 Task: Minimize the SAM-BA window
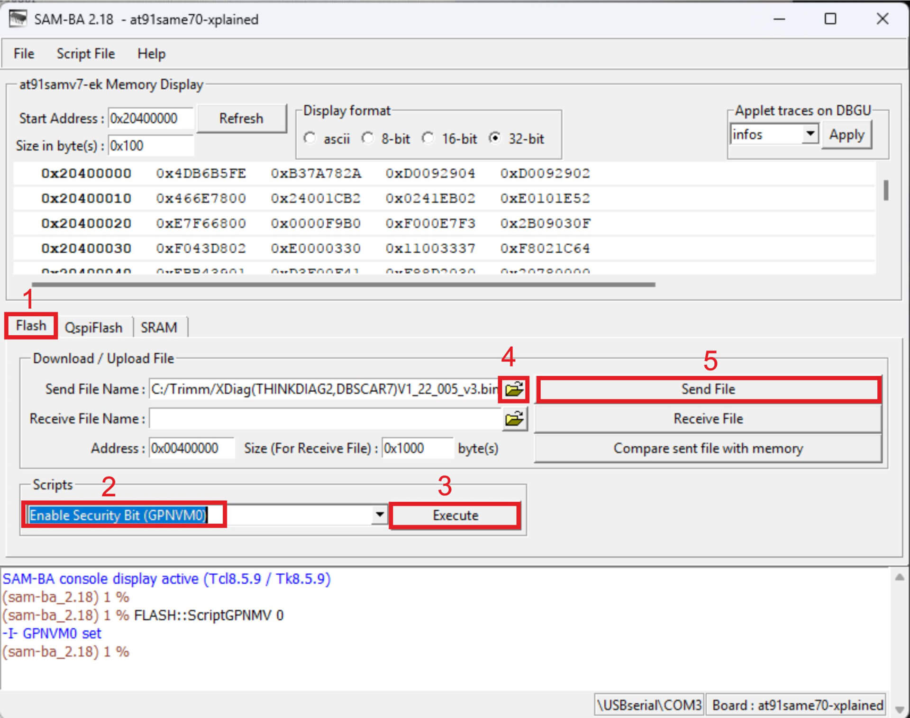click(779, 19)
